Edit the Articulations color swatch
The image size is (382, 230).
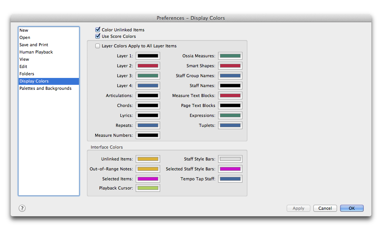(148, 96)
